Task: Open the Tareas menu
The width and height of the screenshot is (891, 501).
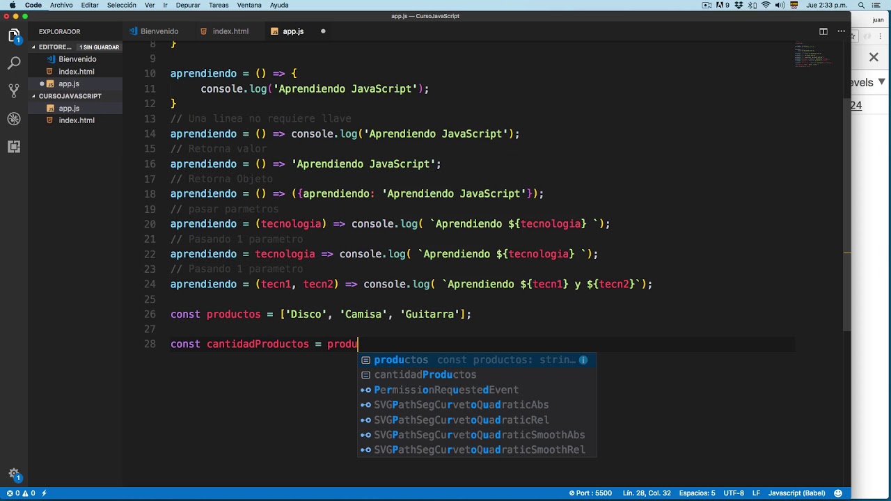Action: pos(219,5)
